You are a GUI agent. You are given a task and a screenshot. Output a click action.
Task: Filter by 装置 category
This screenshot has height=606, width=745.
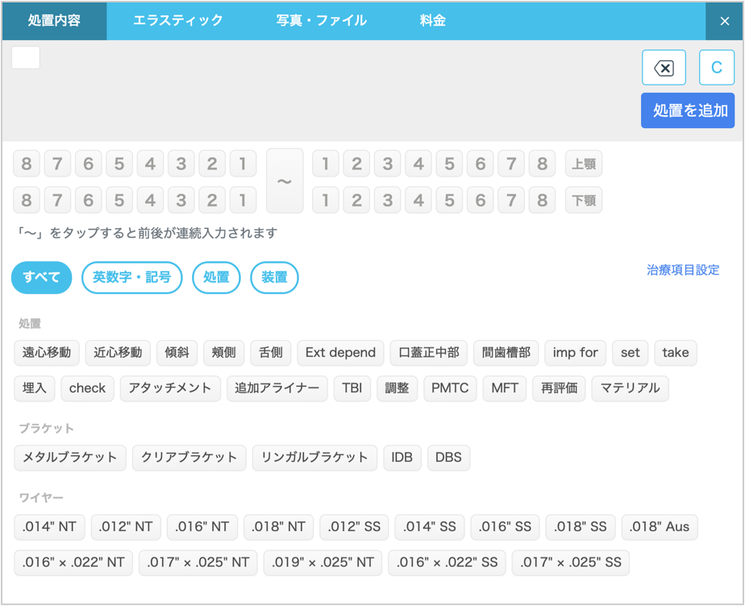[x=274, y=277]
